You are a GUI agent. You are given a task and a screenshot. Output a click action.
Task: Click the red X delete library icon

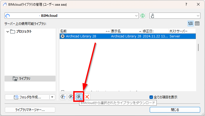[x=87, y=97]
